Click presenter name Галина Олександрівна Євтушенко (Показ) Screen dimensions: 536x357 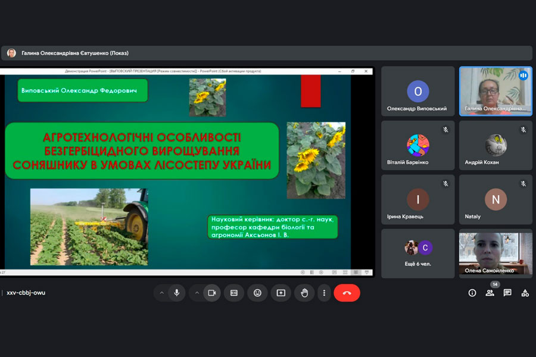[x=75, y=53]
